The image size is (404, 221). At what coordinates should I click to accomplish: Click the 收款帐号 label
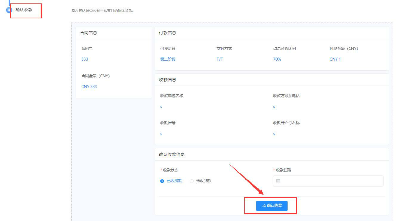tap(168, 123)
